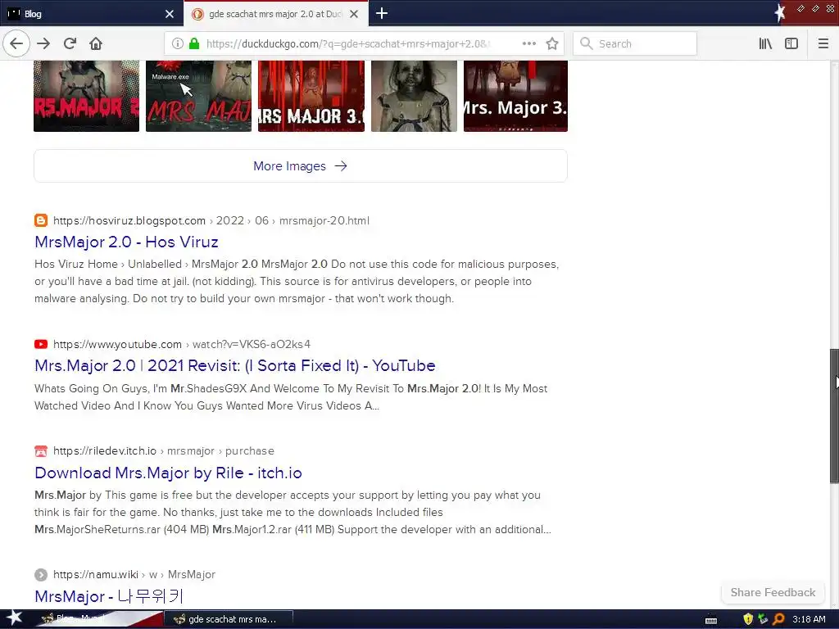Click the green secure connection padlock
This screenshot has height=629, width=839.
(x=194, y=43)
